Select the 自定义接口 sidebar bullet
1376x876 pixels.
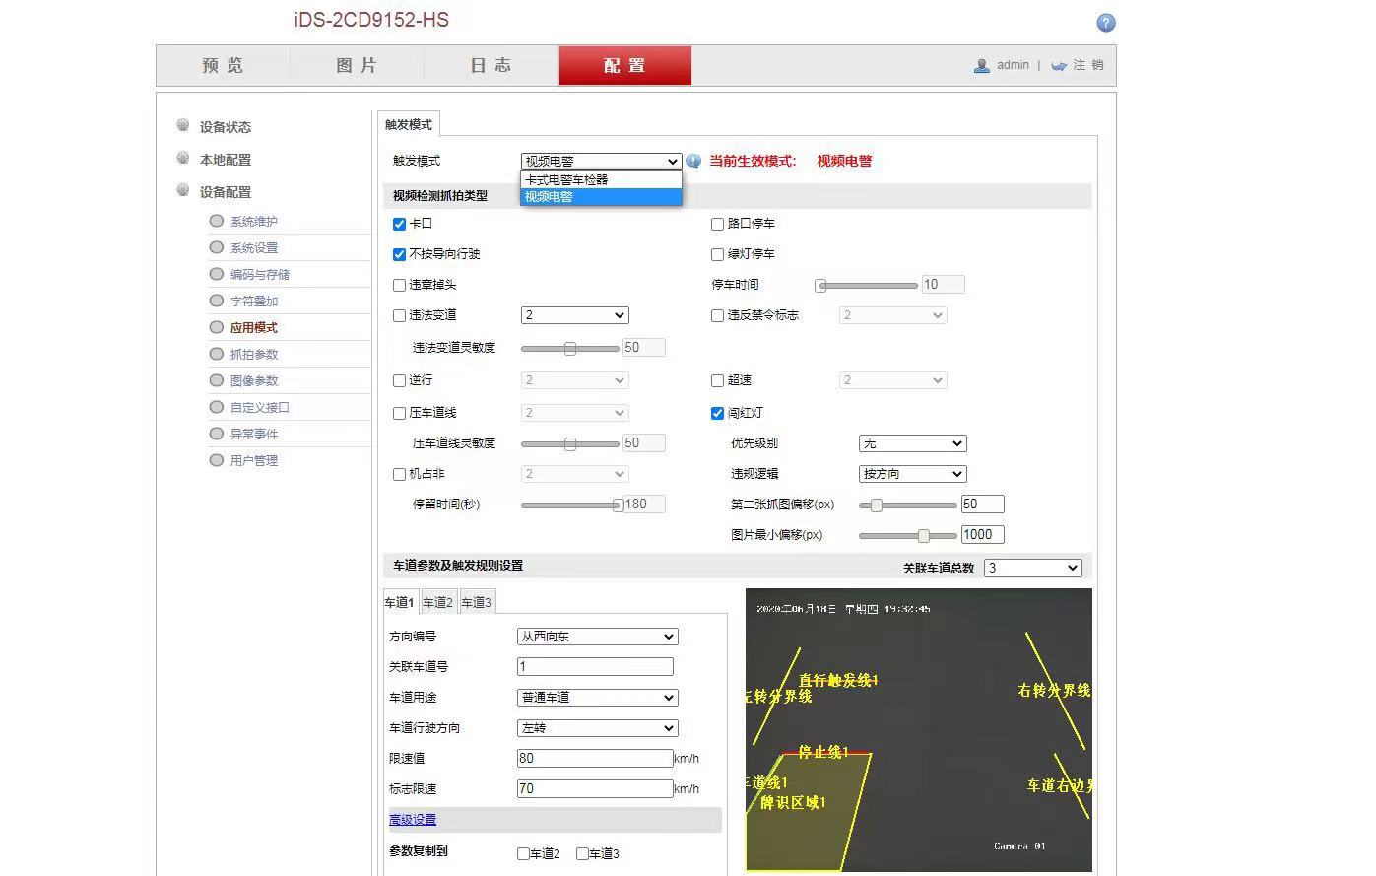pyautogui.click(x=216, y=407)
